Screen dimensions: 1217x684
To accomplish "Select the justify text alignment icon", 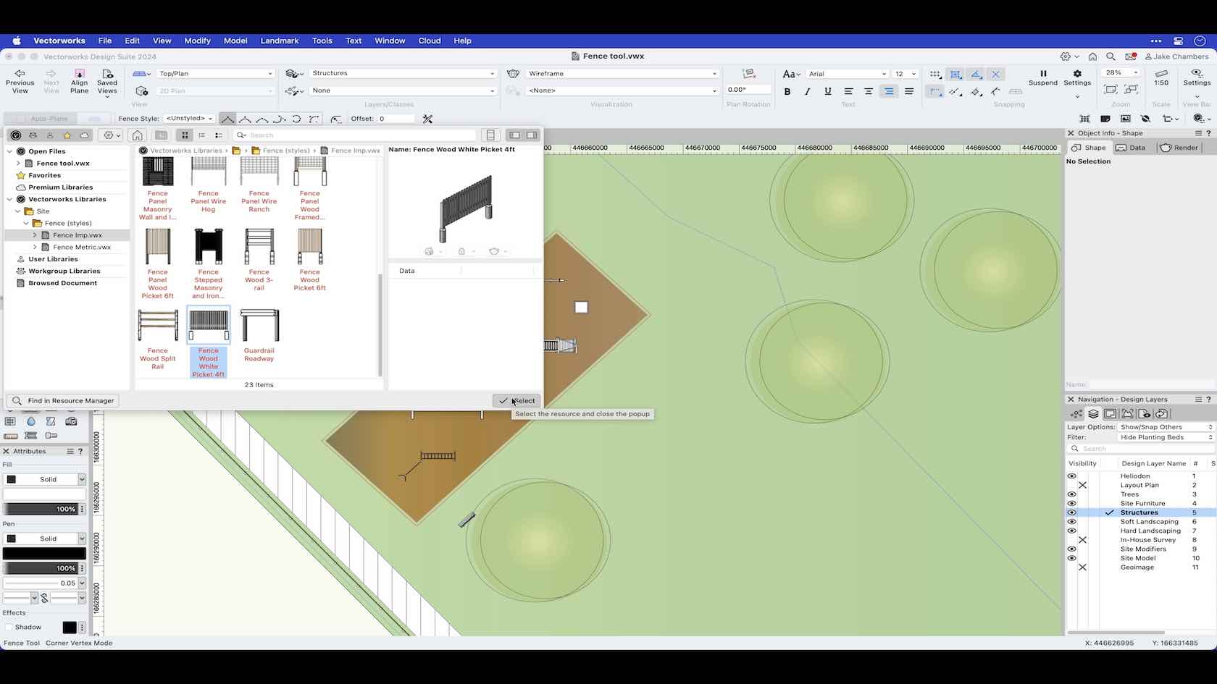I will pos(908,91).
